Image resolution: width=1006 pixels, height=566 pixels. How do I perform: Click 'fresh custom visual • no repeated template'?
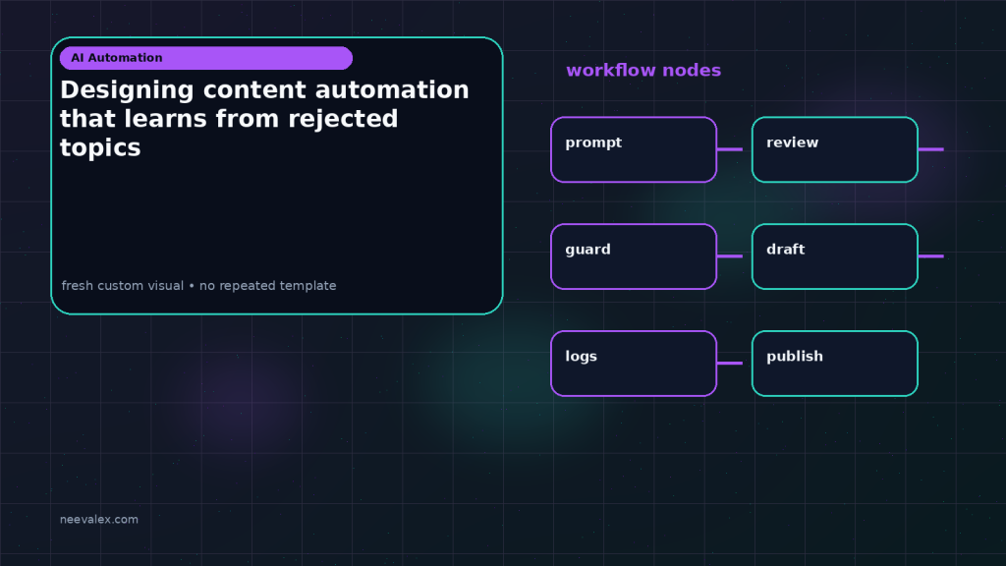[198, 286]
